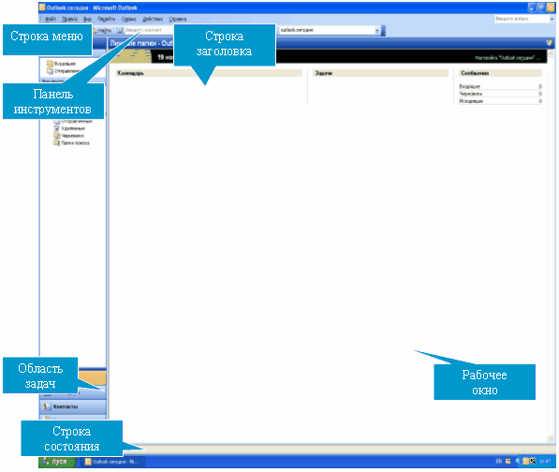Click the Пуск Start button

point(57,462)
